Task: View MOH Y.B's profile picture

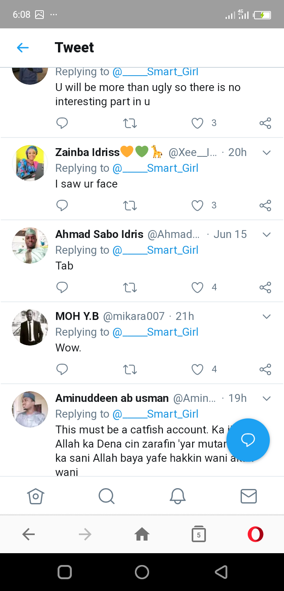Action: [30, 327]
